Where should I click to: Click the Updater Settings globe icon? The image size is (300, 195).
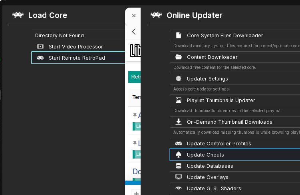tap(179, 79)
